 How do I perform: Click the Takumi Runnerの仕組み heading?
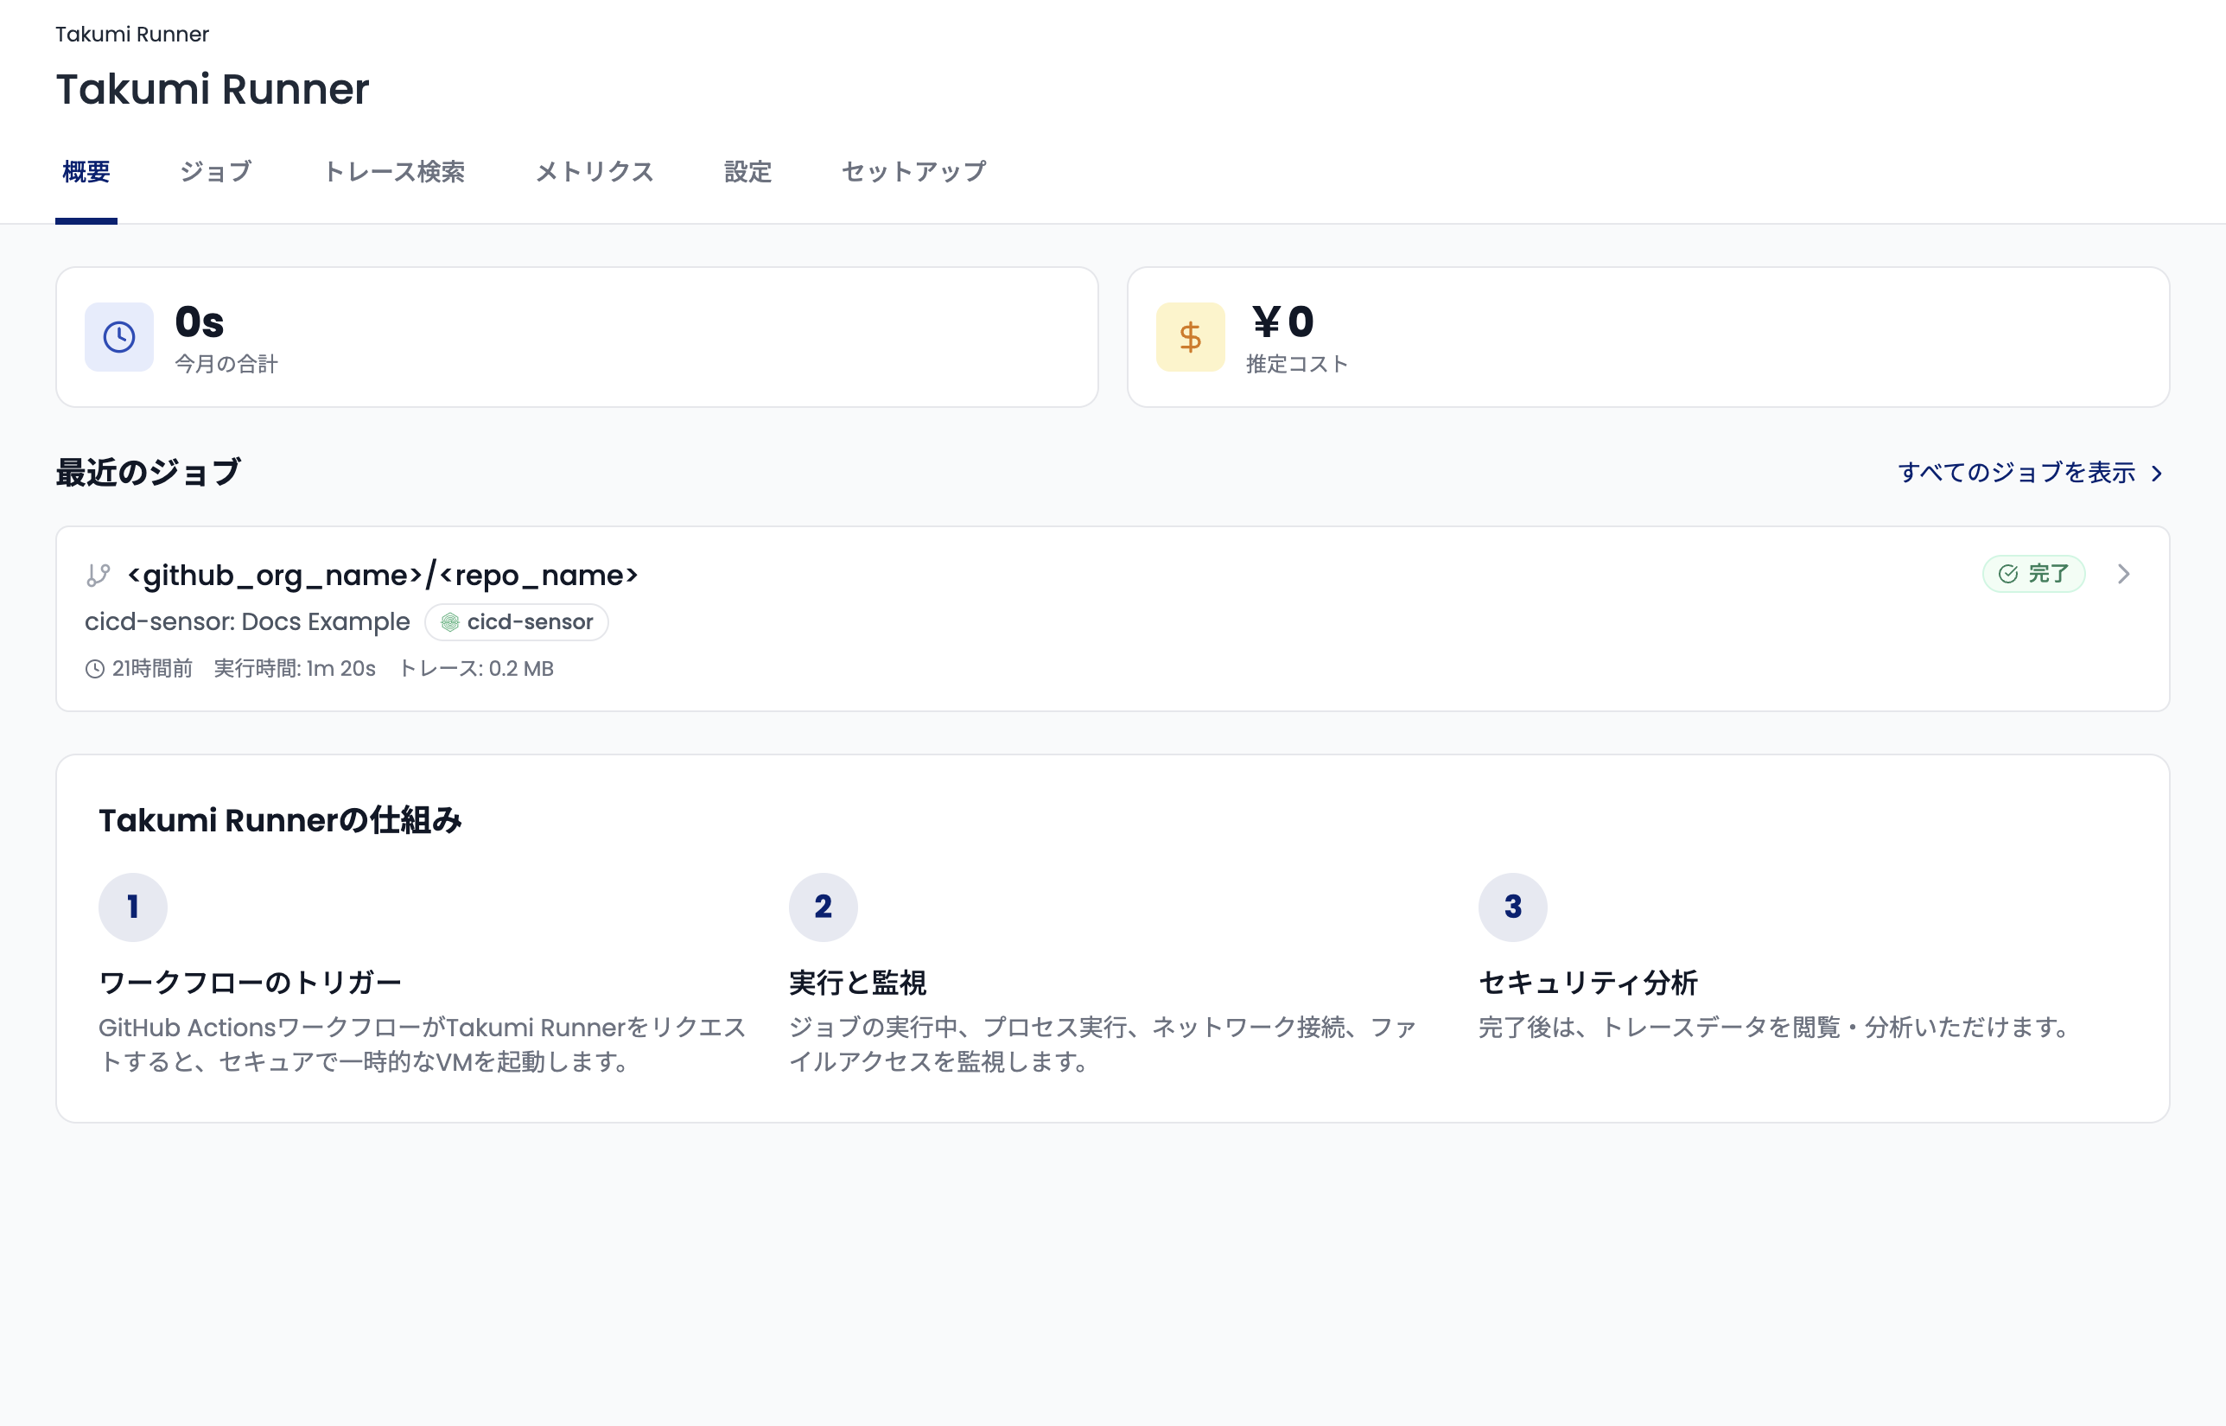coord(281,820)
